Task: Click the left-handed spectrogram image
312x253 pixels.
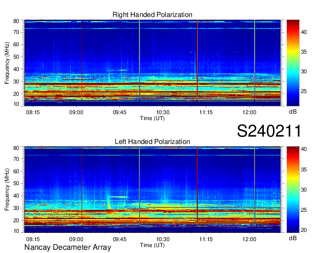Action: click(152, 190)
